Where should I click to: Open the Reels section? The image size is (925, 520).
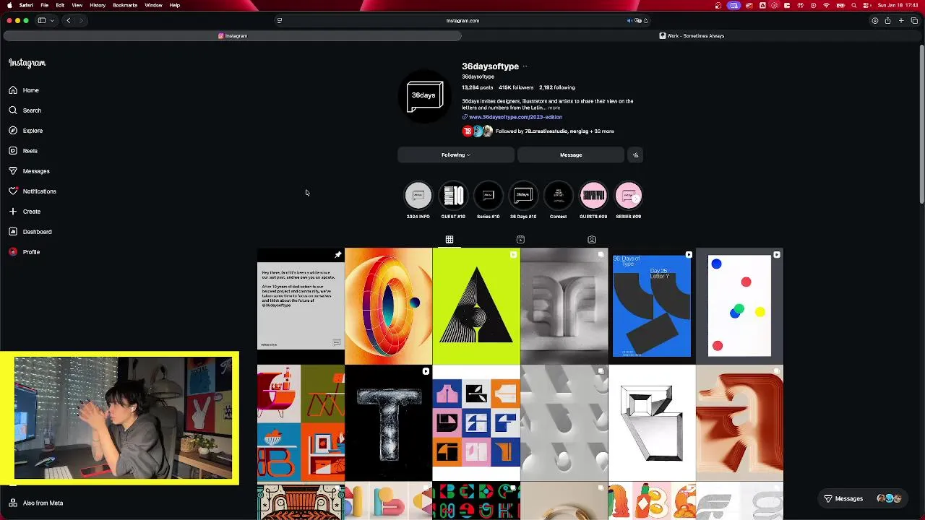click(x=23, y=151)
